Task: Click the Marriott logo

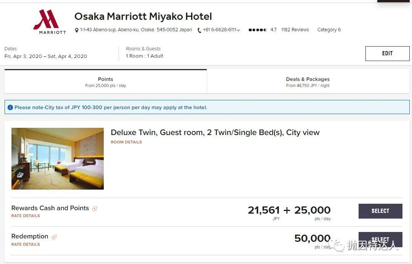Action: pyautogui.click(x=49, y=22)
